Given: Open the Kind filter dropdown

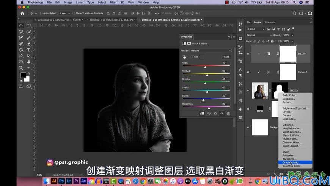Looking at the screenshot, I should (x=256, y=29).
